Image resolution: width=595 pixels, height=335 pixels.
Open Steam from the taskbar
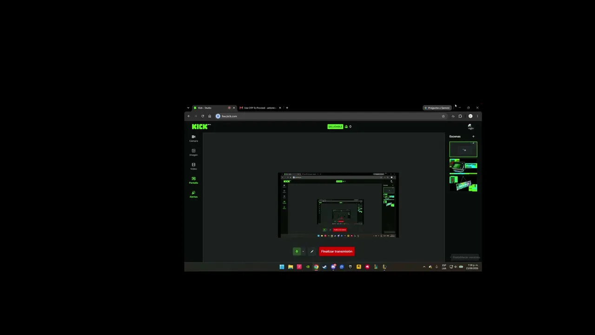324,267
